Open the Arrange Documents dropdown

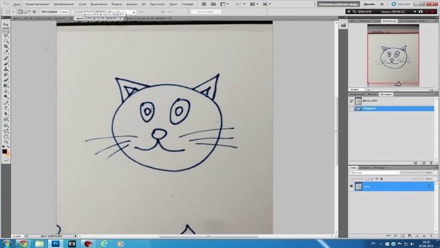click(254, 4)
